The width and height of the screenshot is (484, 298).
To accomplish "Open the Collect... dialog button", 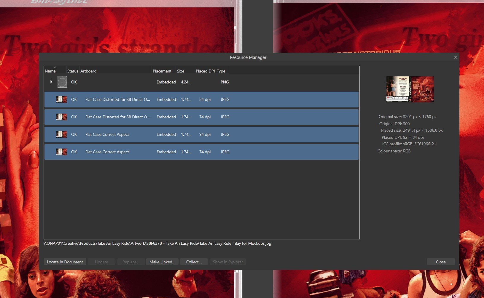I will 194,262.
